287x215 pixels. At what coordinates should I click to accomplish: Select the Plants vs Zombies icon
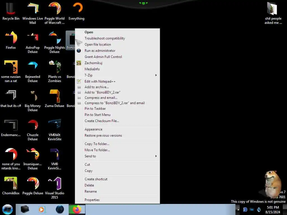pos(55,71)
